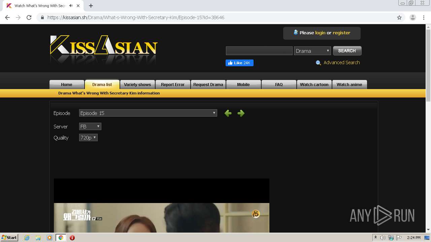Open the Variety shows tab
Viewport: 431px width, 242px height.
(x=137, y=84)
